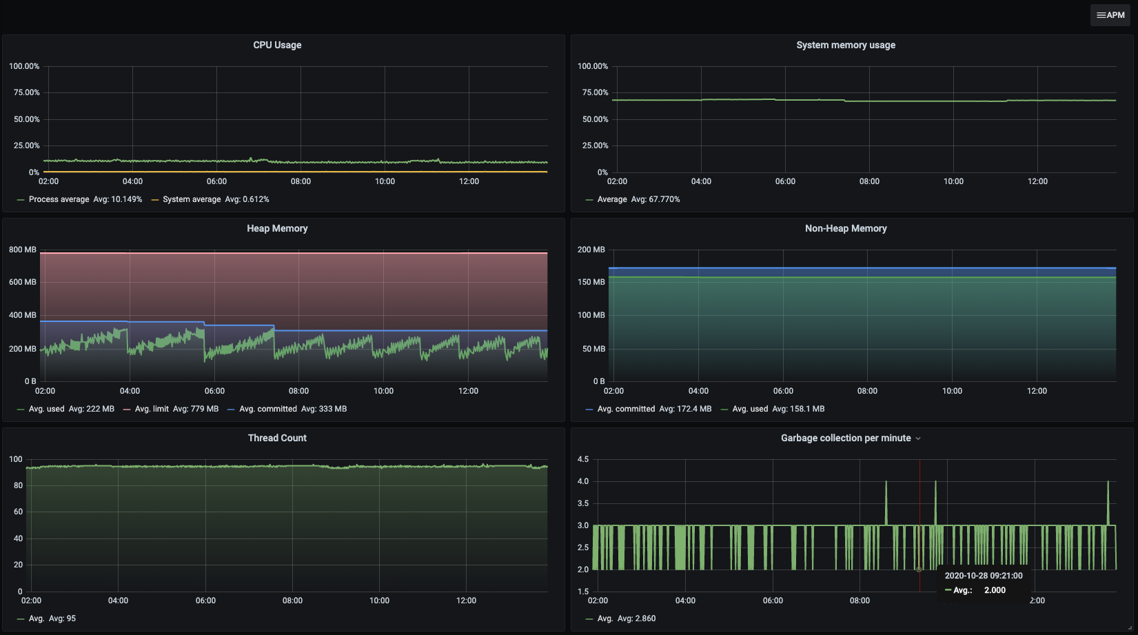Open the CPU Usage panel title menu
This screenshot has height=635, width=1138.
tap(277, 45)
